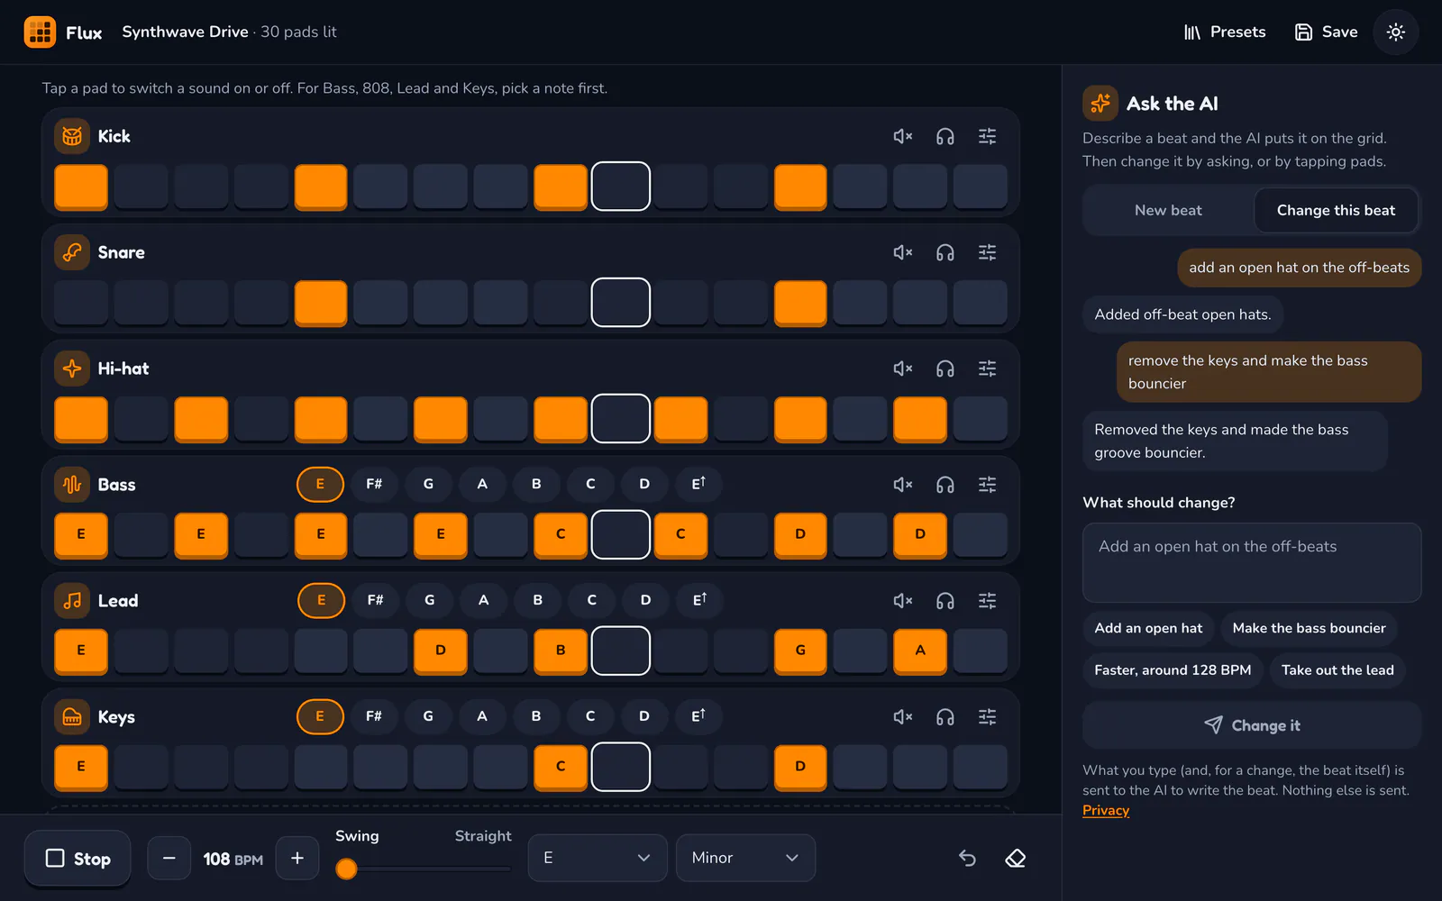
Task: Select F# note for Bass
Action: [374, 484]
